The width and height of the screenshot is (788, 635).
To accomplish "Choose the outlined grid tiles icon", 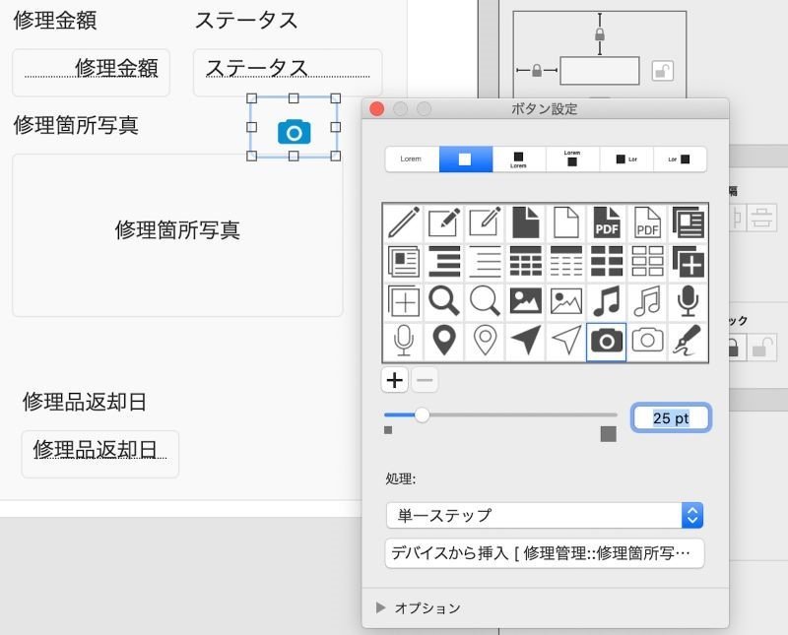I will pos(647,262).
